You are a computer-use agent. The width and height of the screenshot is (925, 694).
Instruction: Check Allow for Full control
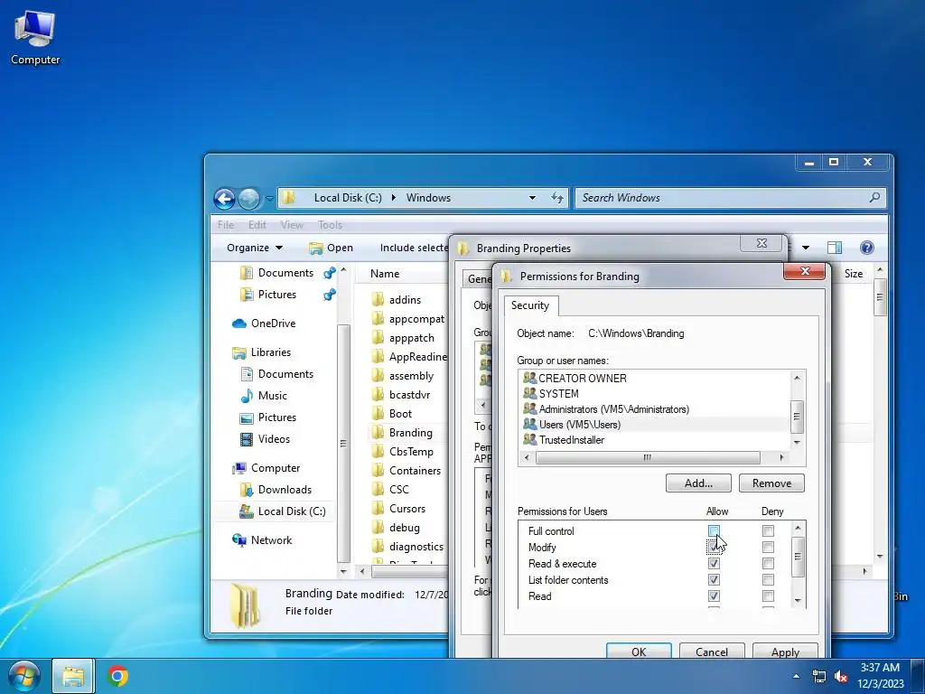click(714, 531)
